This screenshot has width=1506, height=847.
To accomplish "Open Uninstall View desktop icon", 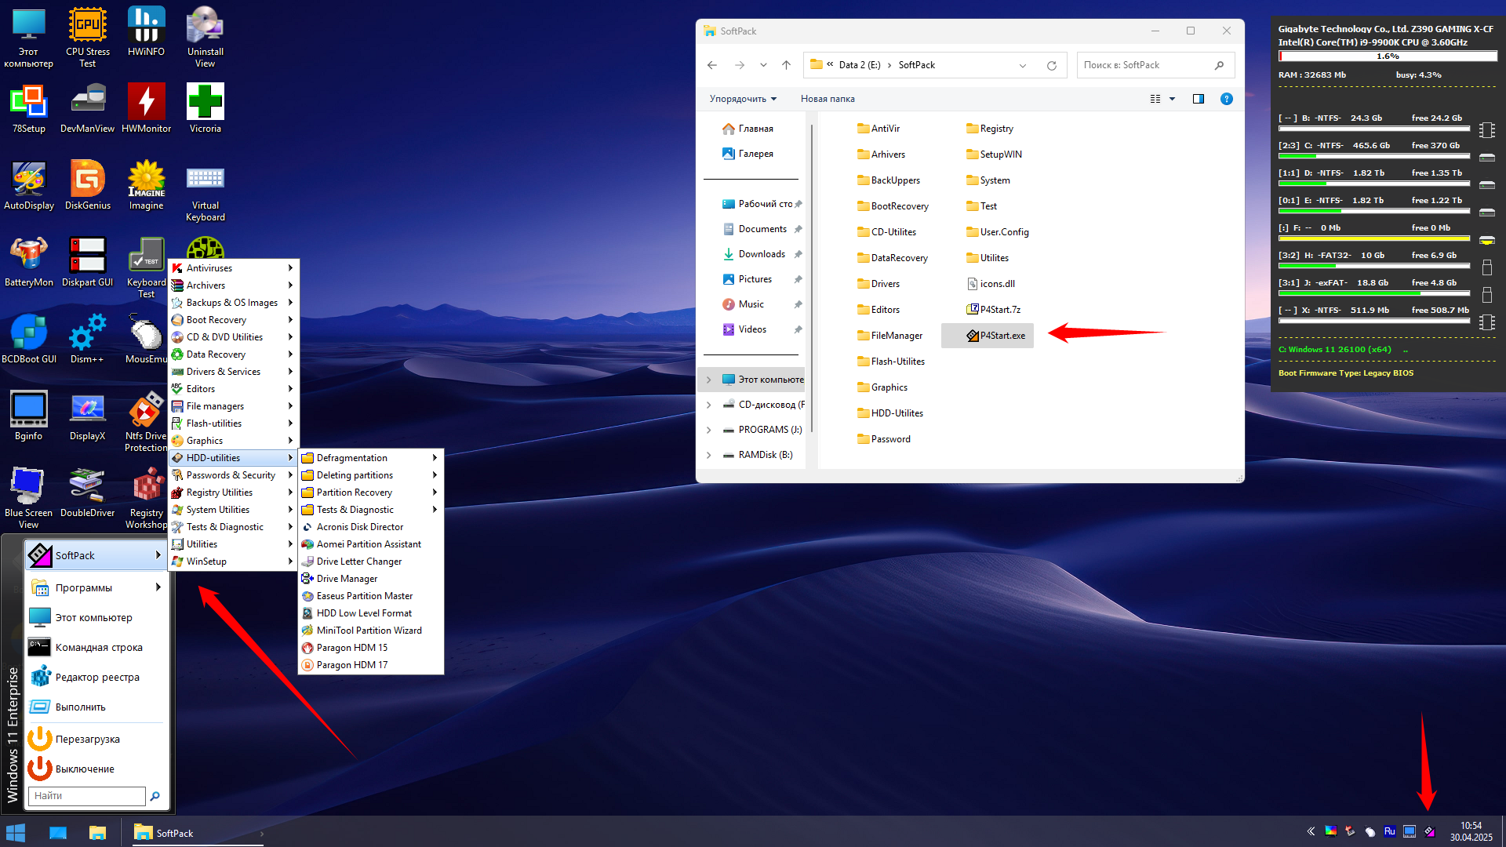I will [205, 37].
